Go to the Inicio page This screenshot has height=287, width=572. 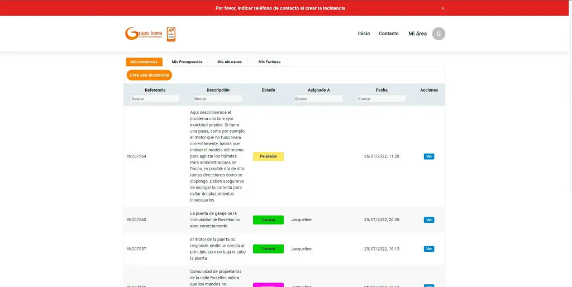coord(364,34)
